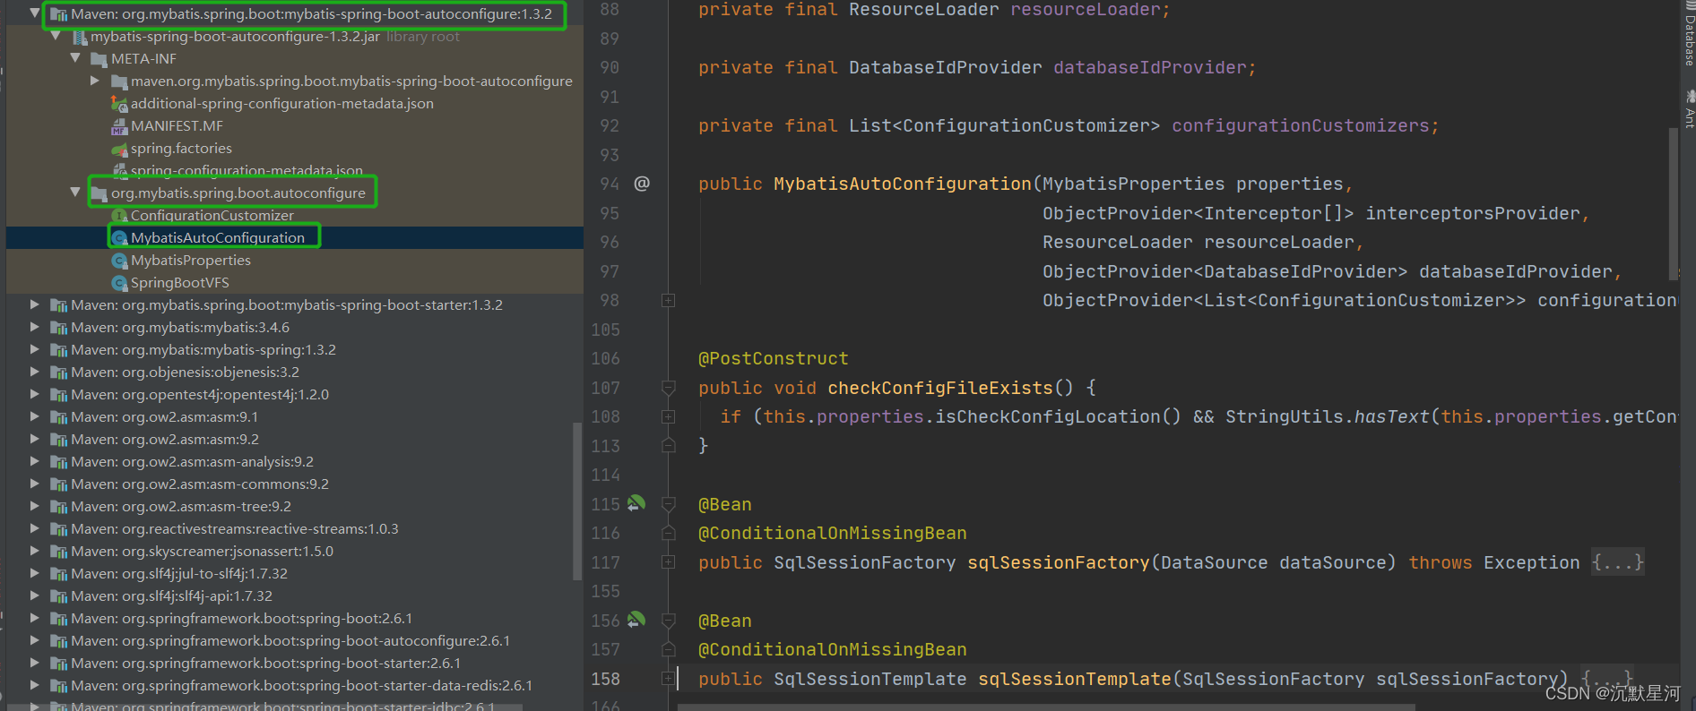Click the project tree vertical scrollbar
This screenshot has height=711, width=1696.
pyautogui.click(x=577, y=501)
